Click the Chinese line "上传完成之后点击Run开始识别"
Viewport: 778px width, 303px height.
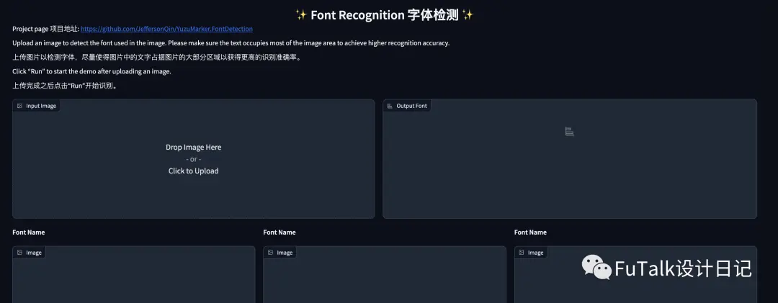click(x=65, y=86)
